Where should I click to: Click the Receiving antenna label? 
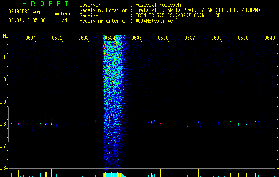click(x=102, y=21)
